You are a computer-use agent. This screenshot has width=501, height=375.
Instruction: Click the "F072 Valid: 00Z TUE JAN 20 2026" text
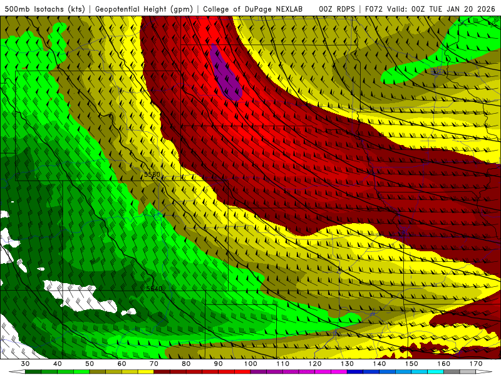[x=430, y=9]
